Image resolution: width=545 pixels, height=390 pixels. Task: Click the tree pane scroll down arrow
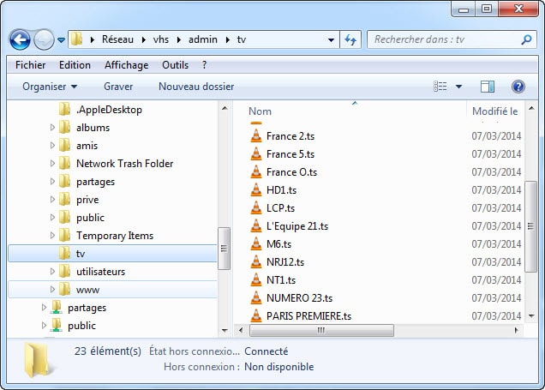[225, 330]
